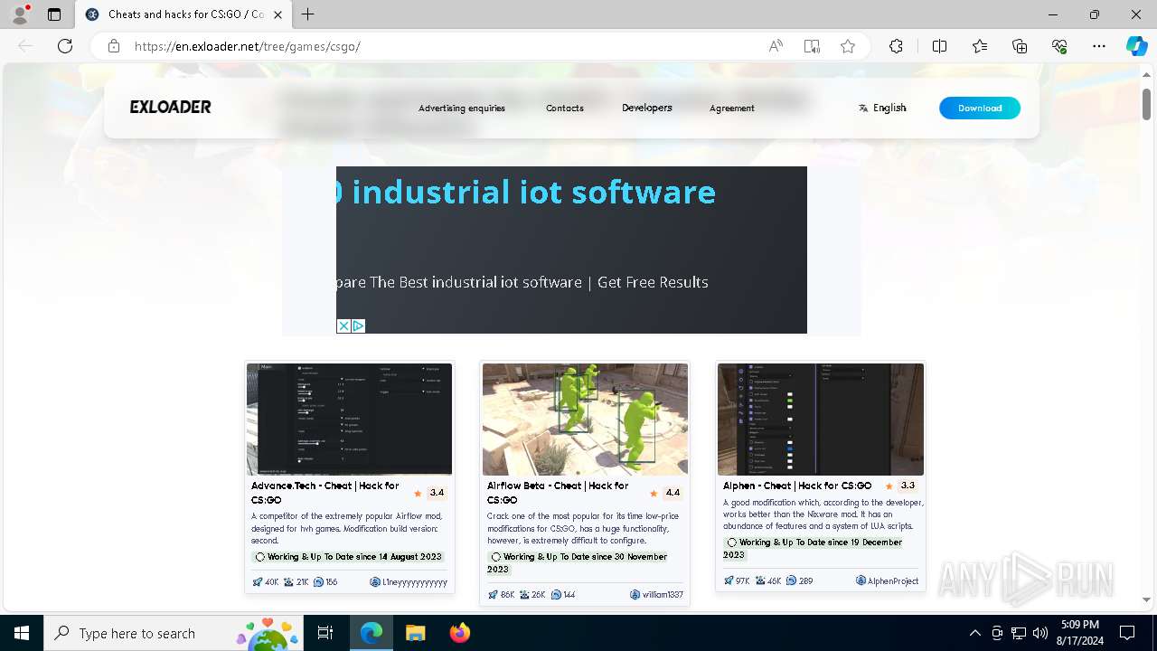Viewport: 1157px width, 651px height.
Task: Open the Advance.Tech cheat thumbnail
Action: click(x=350, y=420)
